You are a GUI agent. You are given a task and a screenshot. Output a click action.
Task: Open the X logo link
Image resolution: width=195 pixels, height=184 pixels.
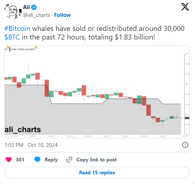click(x=185, y=7)
